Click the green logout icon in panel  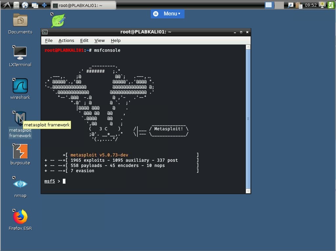pyautogui.click(x=331, y=5)
